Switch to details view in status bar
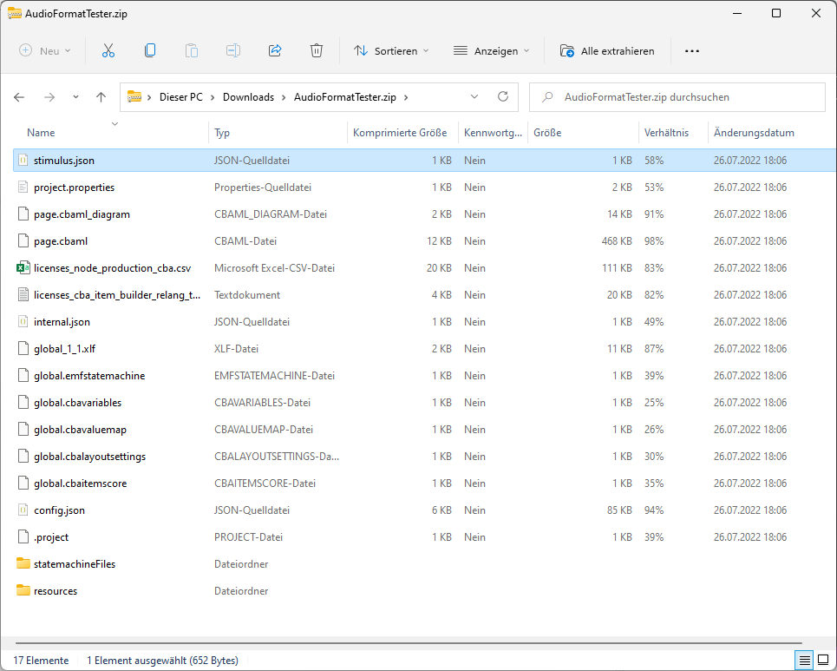 804,661
